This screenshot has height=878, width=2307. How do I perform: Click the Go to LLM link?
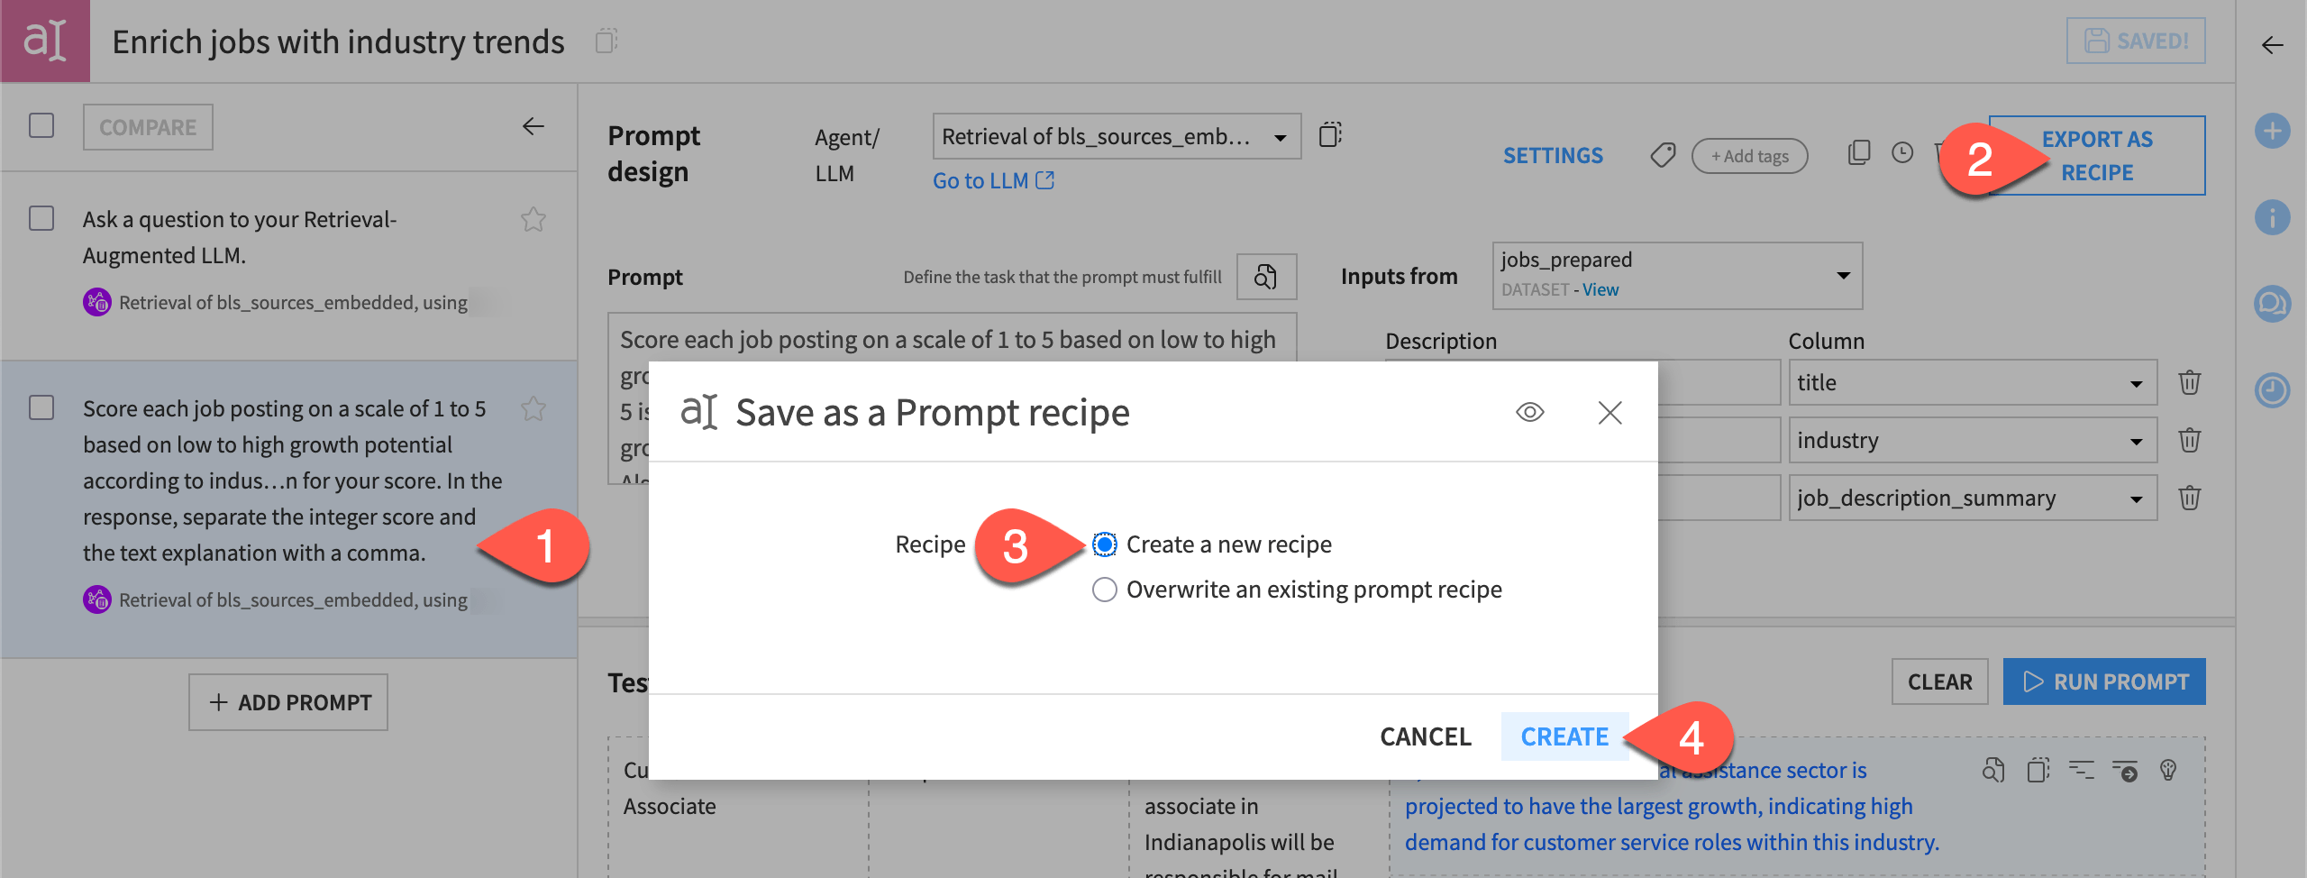(x=981, y=180)
